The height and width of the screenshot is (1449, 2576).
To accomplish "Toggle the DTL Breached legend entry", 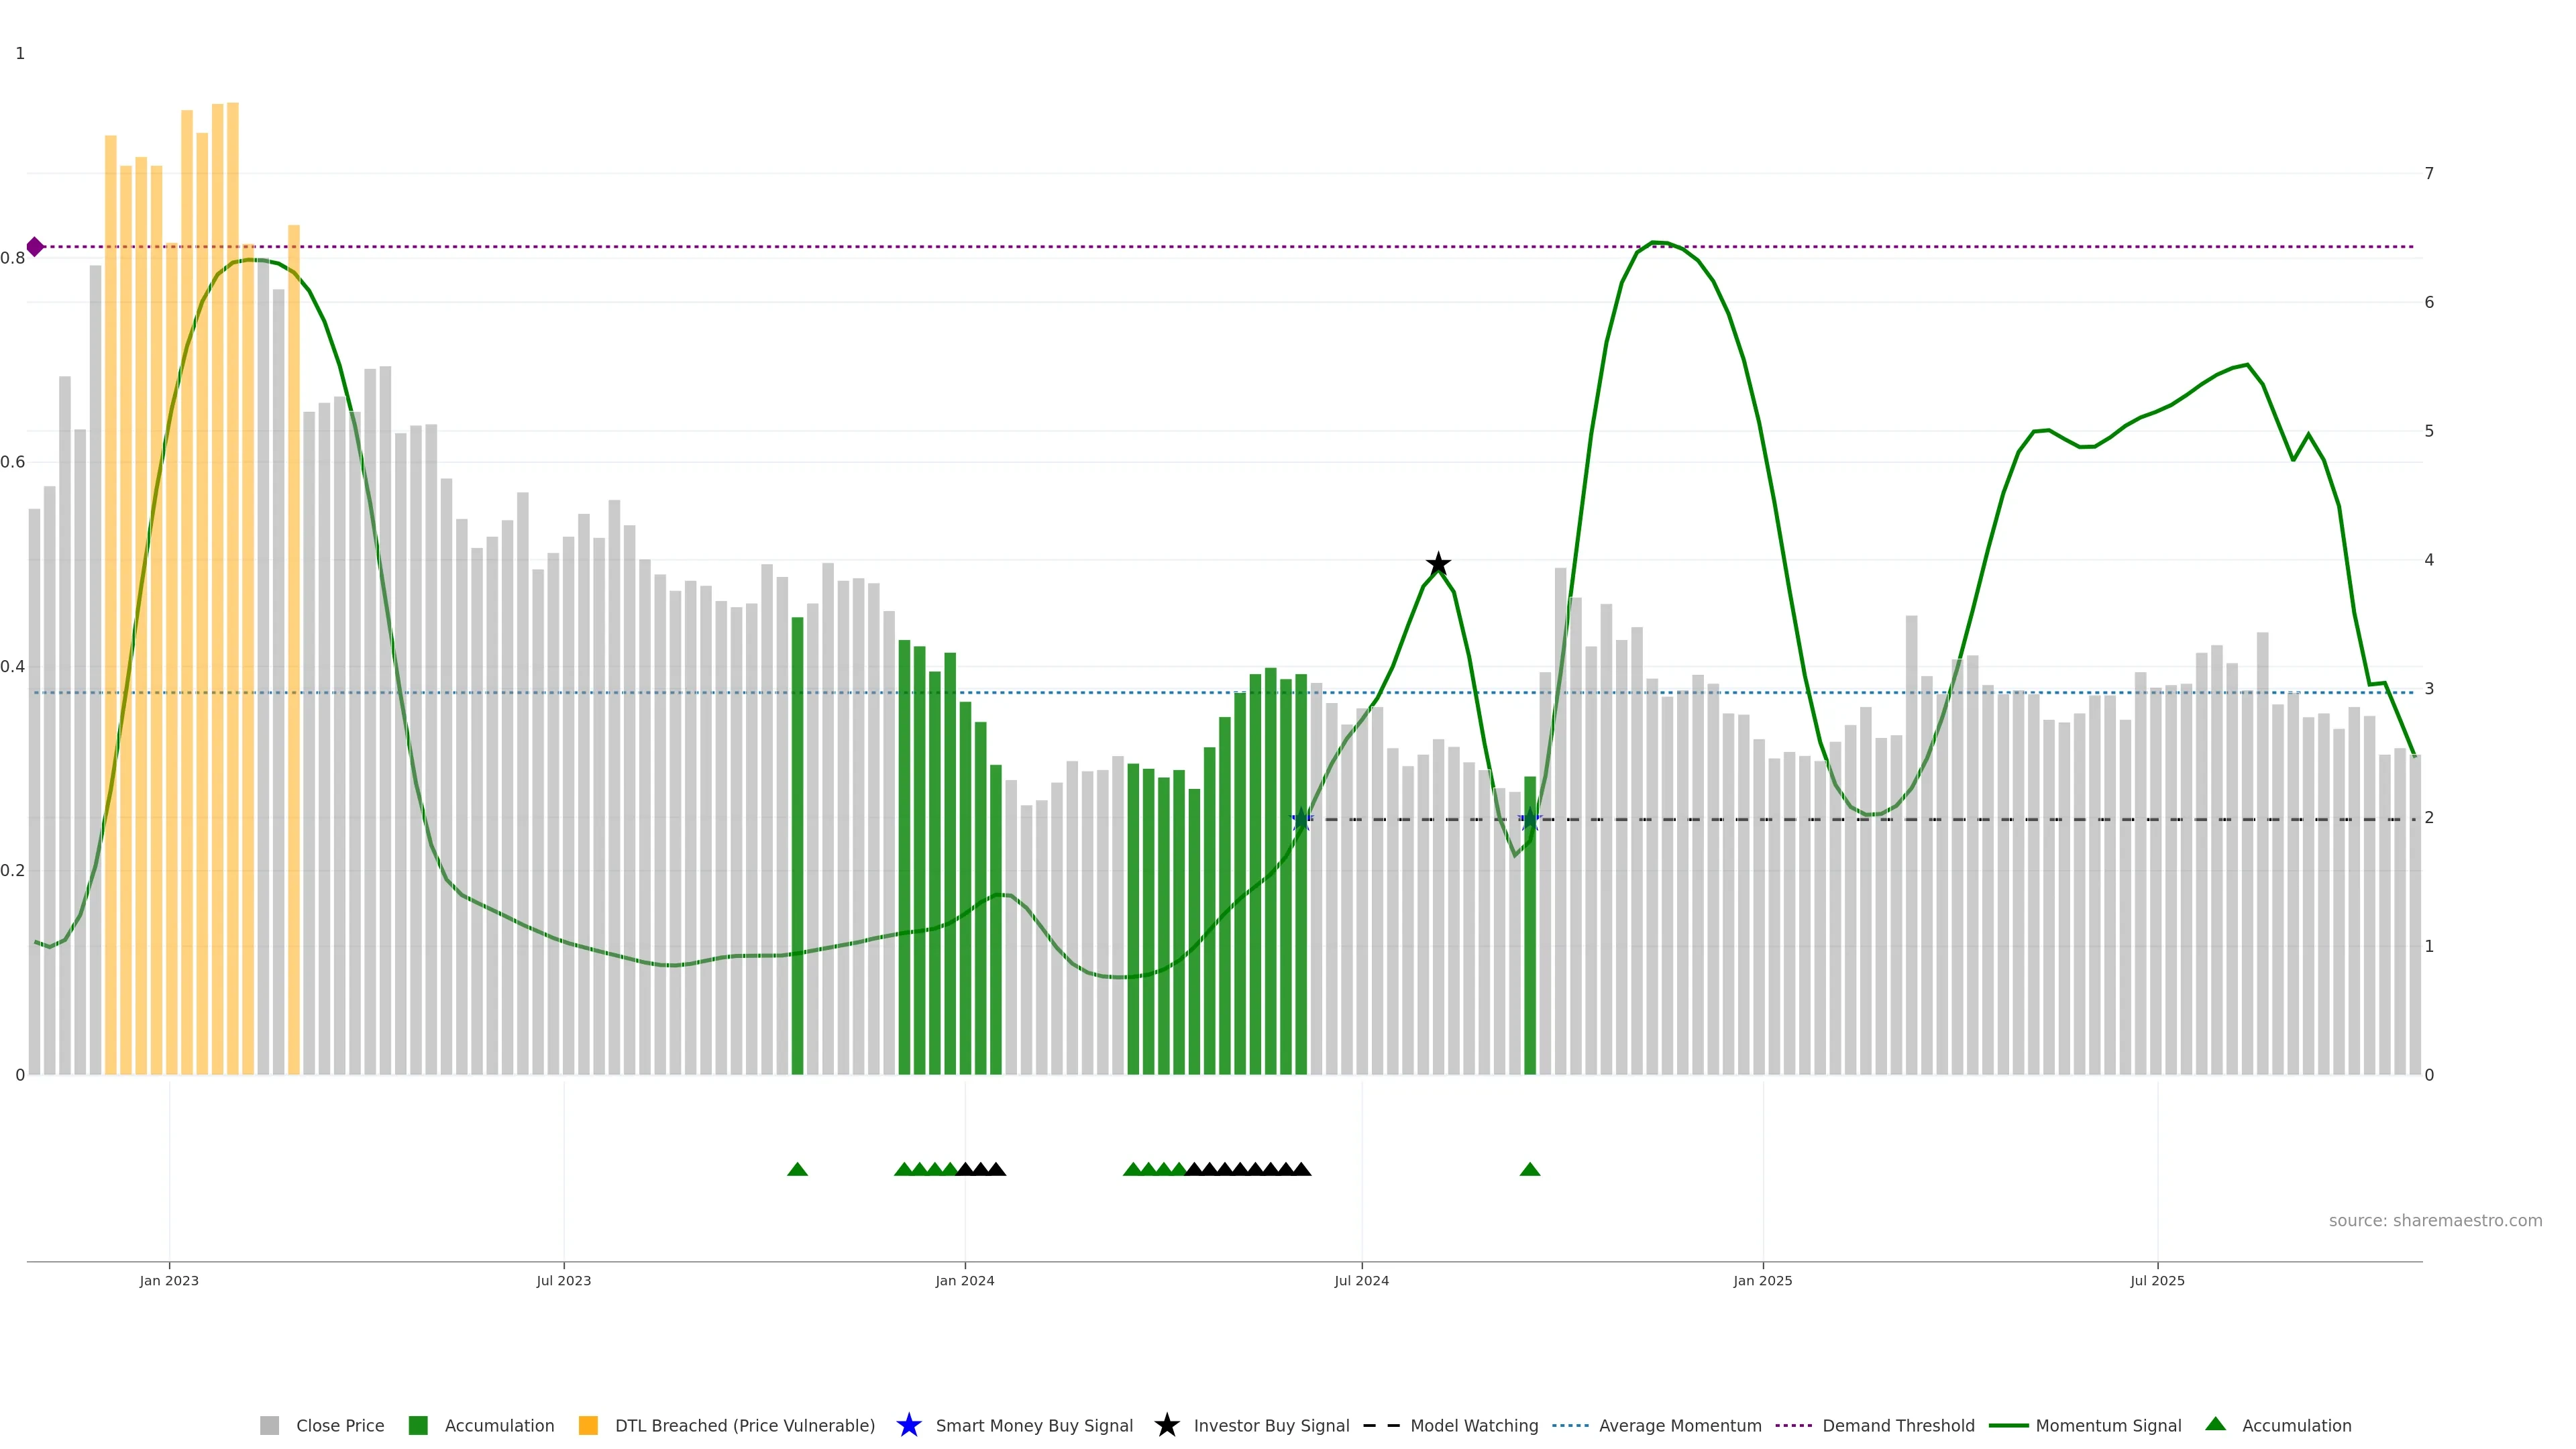I will coord(744,1426).
